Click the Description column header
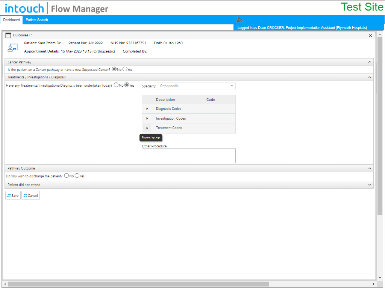The image size is (385, 288). (x=165, y=100)
